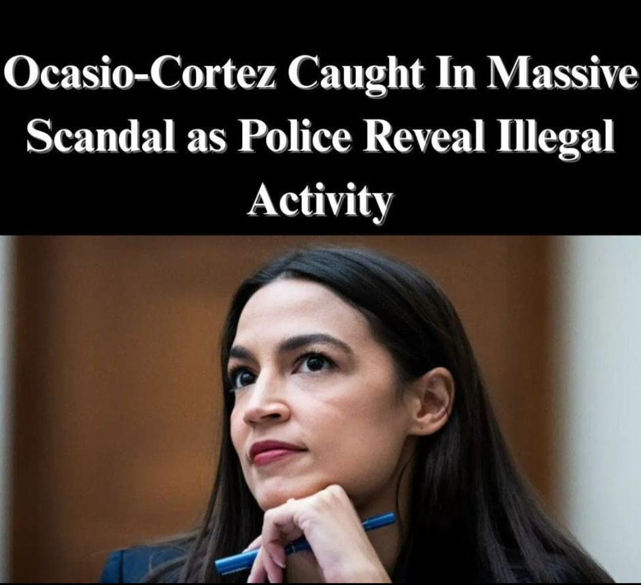Click the red lips in the photo
Screen dimensions: 641x585
[x=277, y=452]
